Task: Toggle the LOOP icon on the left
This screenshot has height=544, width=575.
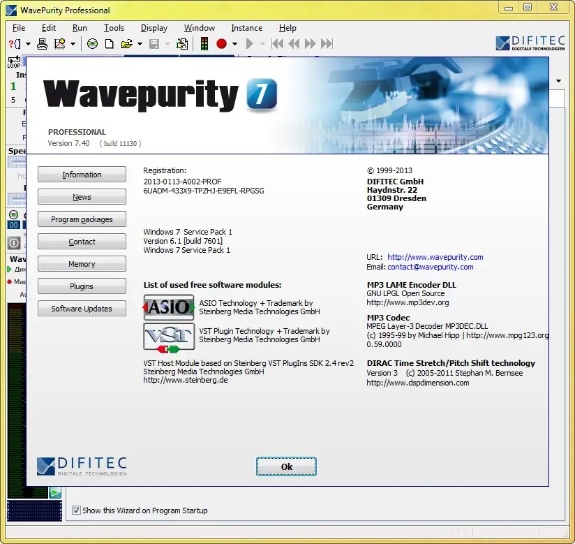Action: pos(14,61)
